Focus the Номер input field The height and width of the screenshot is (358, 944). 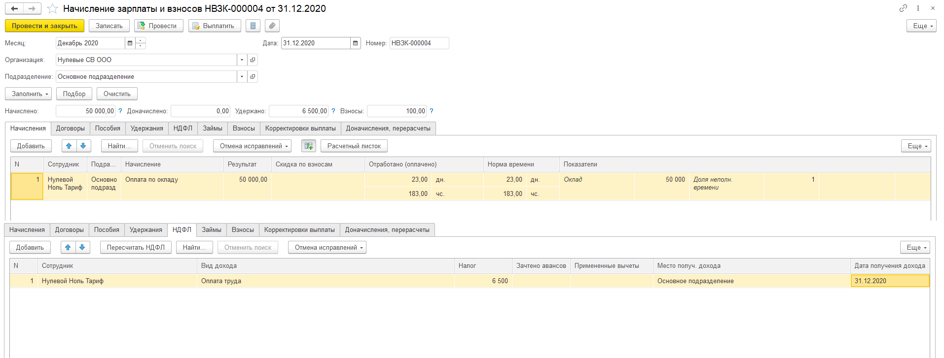(419, 43)
